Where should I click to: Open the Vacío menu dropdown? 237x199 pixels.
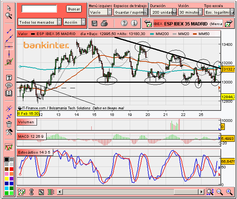(x=100, y=12)
